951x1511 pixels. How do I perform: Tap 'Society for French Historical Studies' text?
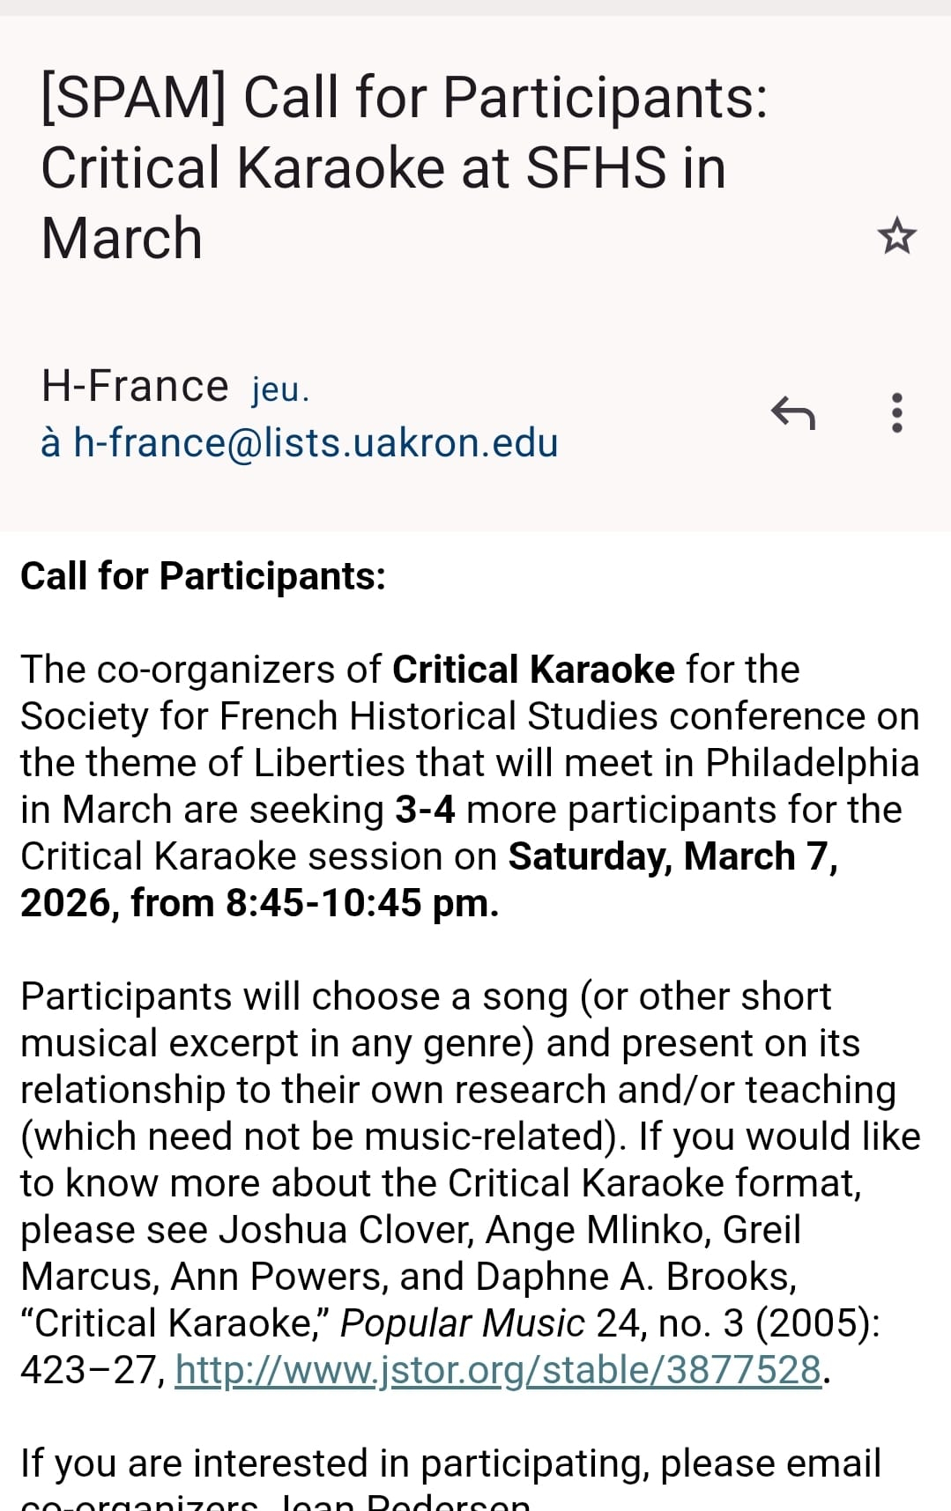338,716
